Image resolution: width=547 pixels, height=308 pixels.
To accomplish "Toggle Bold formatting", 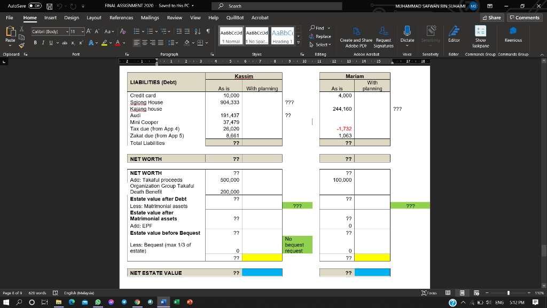I will (35, 43).
